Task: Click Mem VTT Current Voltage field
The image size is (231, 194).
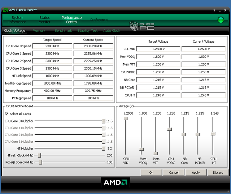Action: point(204,64)
